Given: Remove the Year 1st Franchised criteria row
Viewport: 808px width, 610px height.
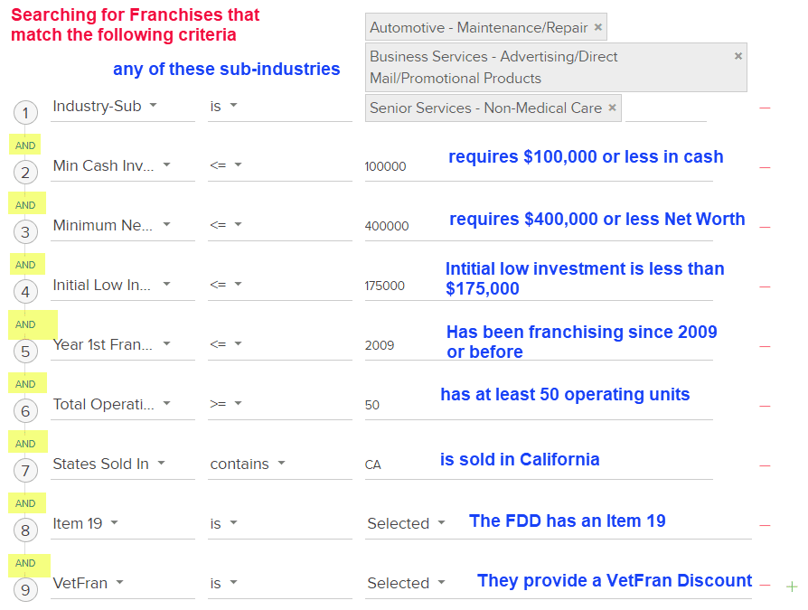Looking at the screenshot, I should click(x=765, y=346).
